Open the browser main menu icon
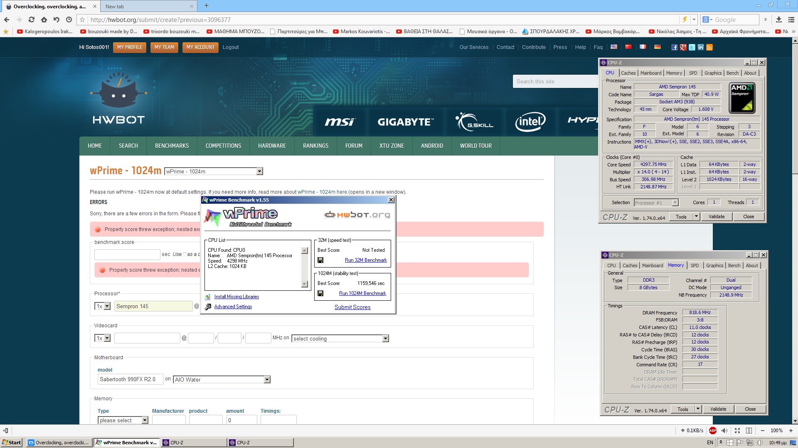Screen dimensions: 798x448 click(x=791, y=19)
